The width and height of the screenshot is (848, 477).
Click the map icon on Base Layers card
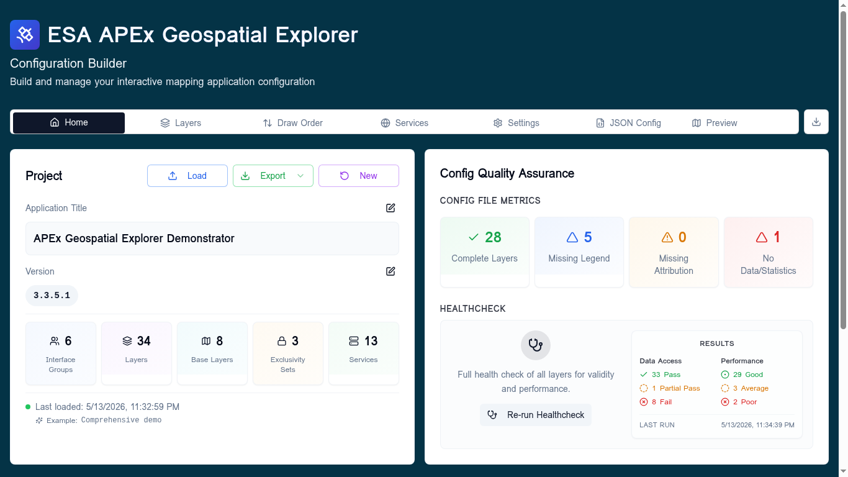tap(206, 341)
